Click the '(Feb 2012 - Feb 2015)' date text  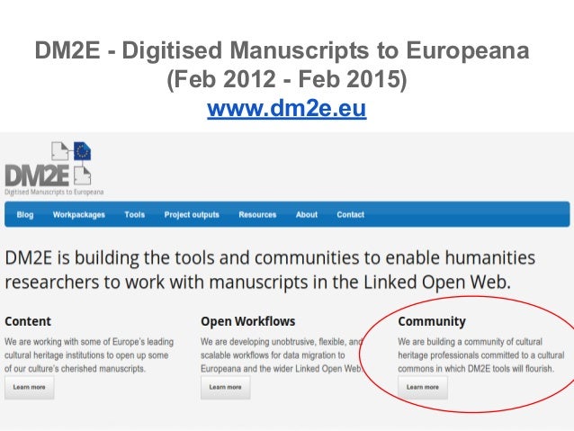point(287,79)
